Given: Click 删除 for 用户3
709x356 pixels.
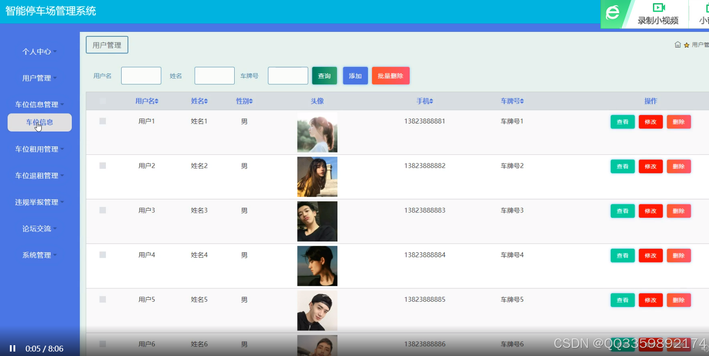Looking at the screenshot, I should [678, 211].
